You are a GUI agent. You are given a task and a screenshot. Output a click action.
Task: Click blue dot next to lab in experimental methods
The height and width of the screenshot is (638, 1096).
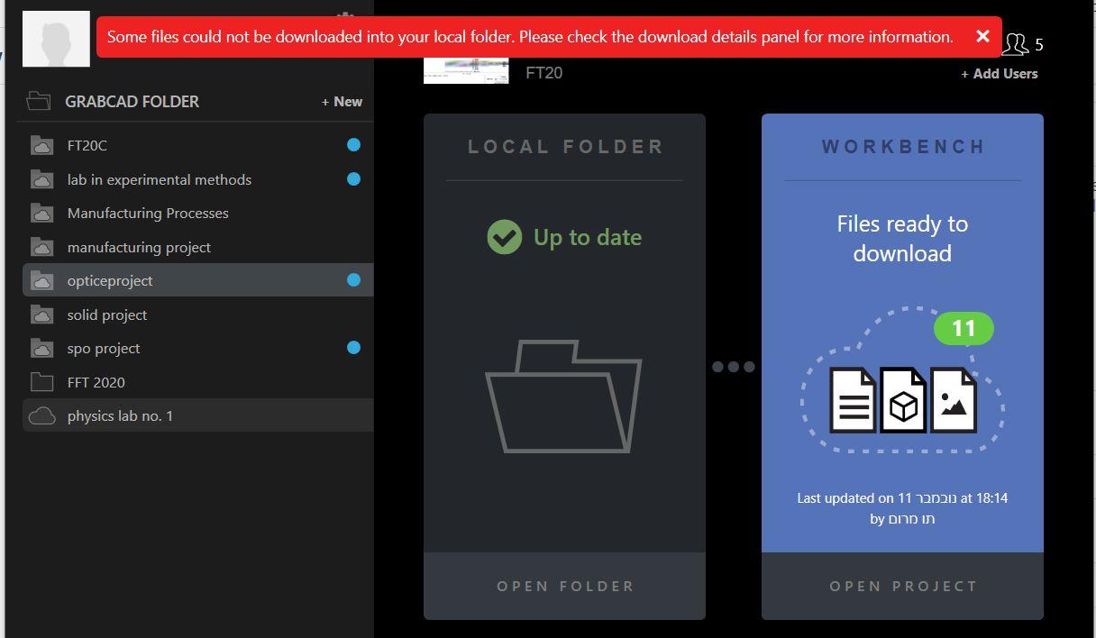353,179
